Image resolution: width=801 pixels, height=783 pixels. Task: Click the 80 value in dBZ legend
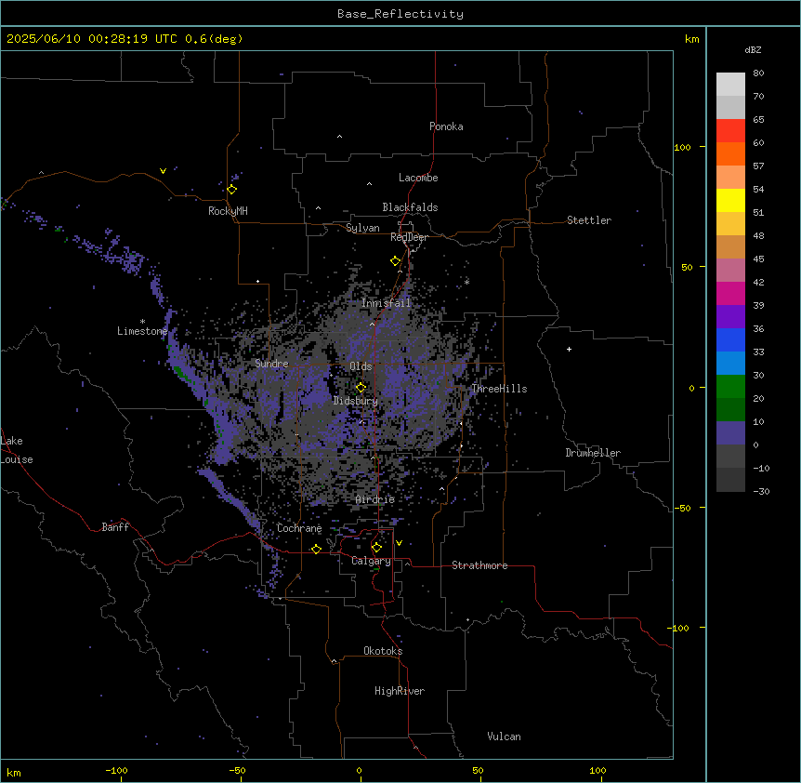click(758, 73)
